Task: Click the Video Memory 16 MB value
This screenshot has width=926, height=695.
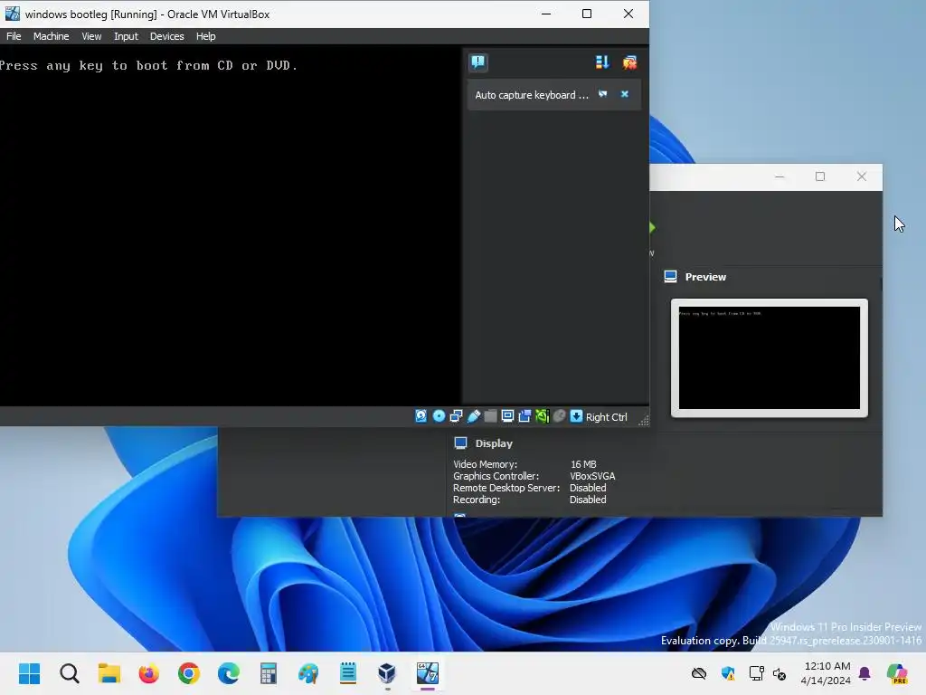Action: pos(583,464)
